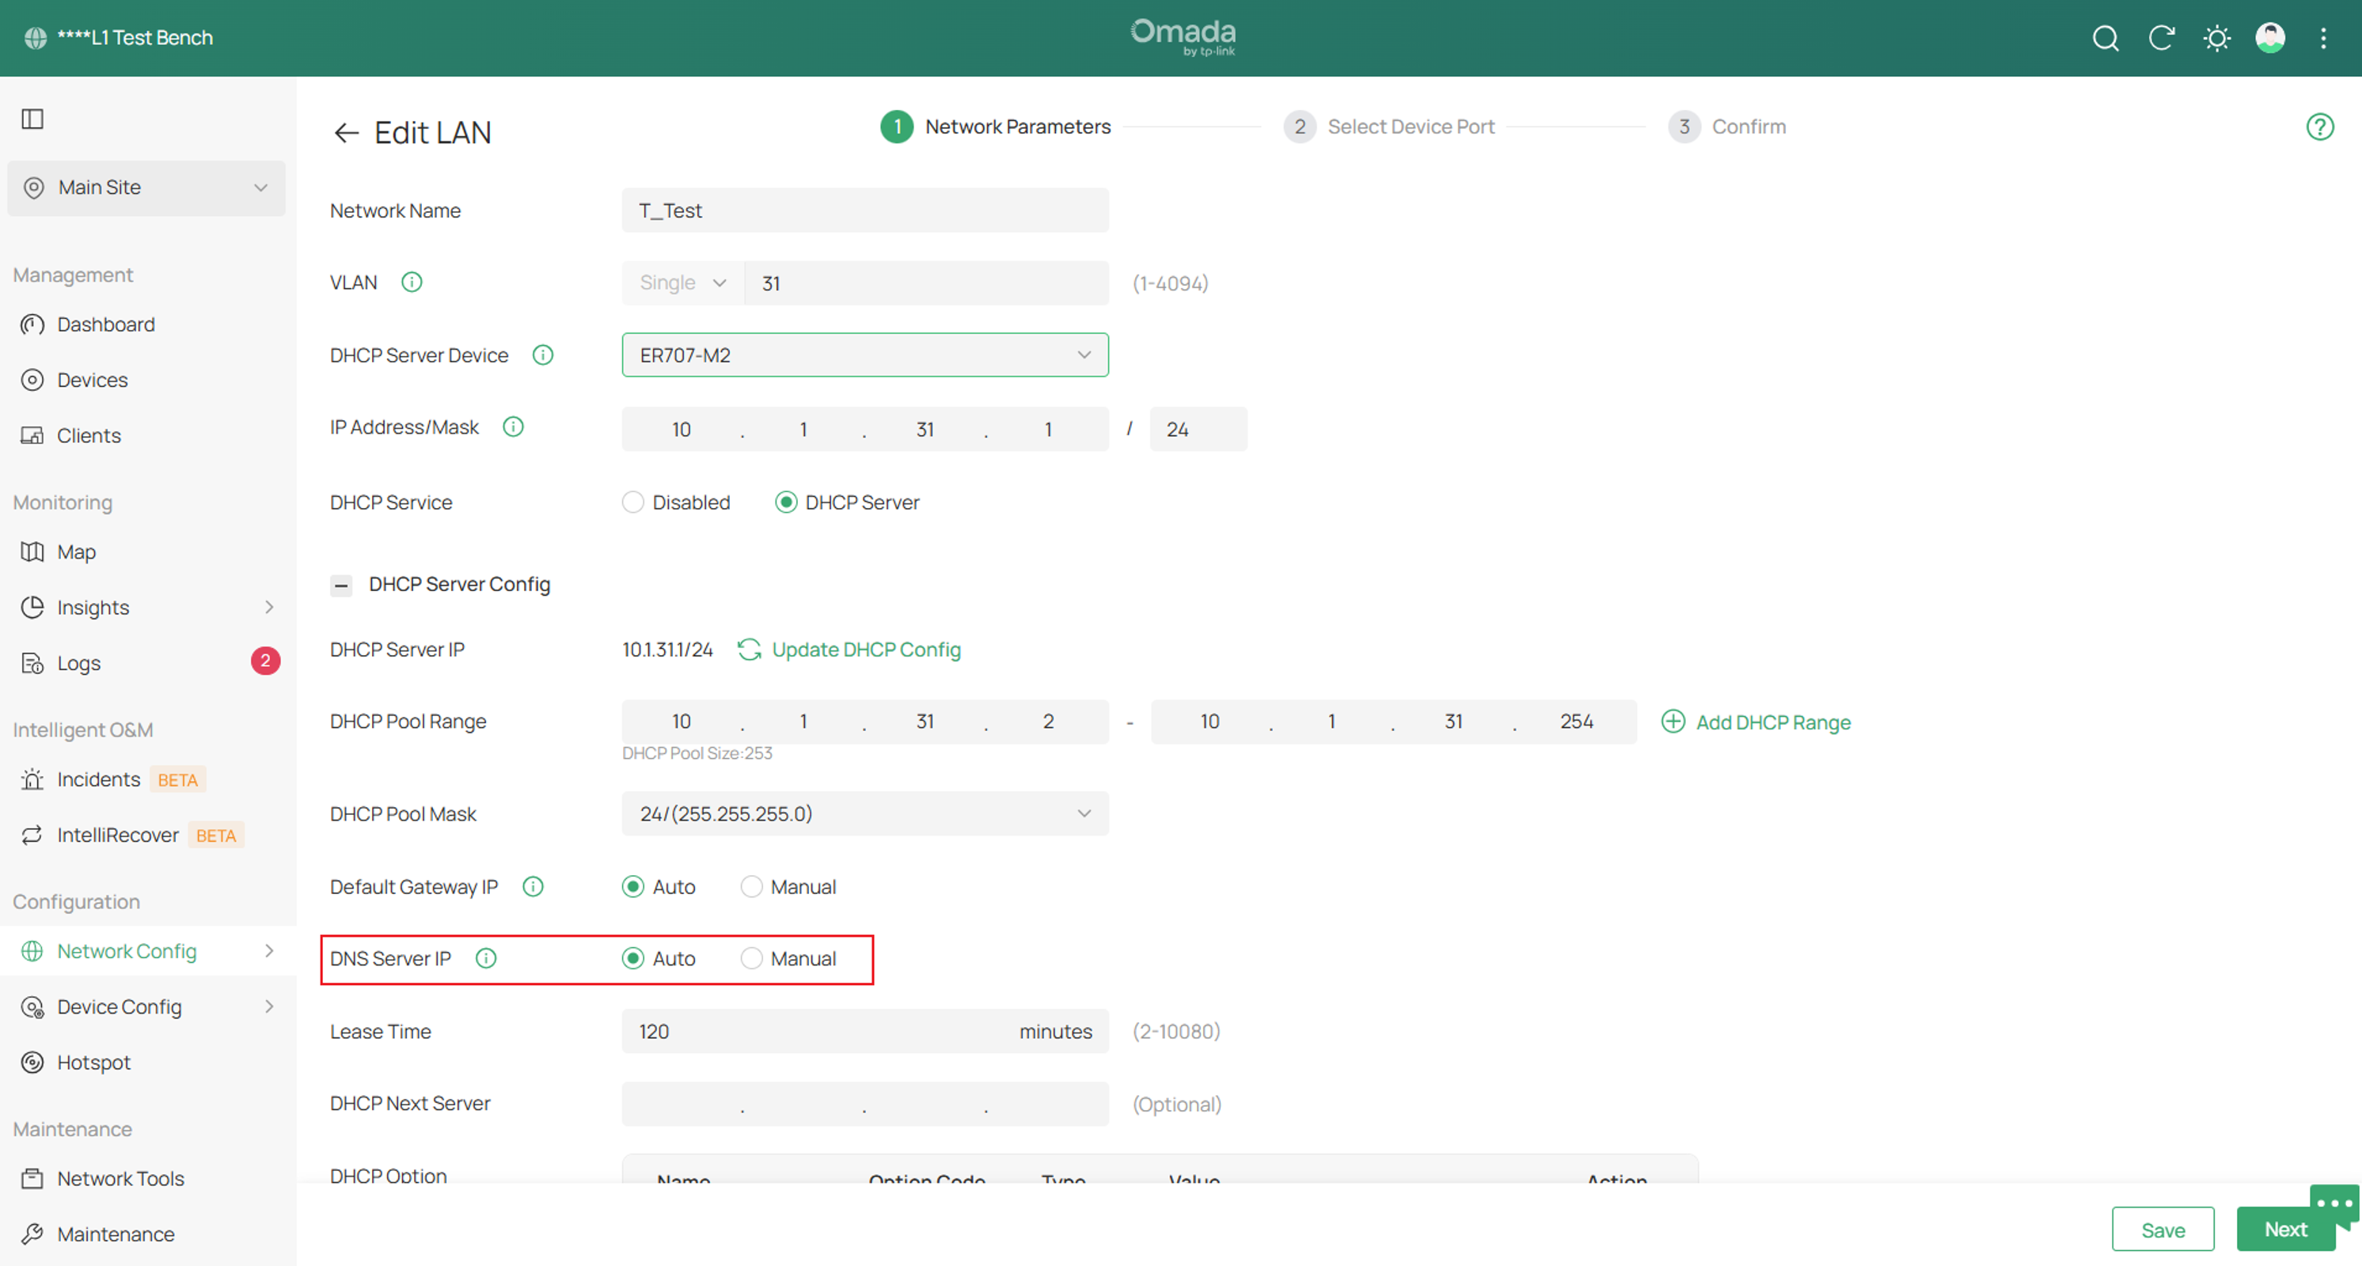Select DHCP Server radio option
The height and width of the screenshot is (1266, 2362).
pos(786,502)
